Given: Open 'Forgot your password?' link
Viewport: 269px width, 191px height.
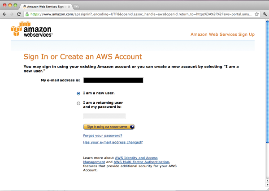Looking at the screenshot, I should (103, 136).
